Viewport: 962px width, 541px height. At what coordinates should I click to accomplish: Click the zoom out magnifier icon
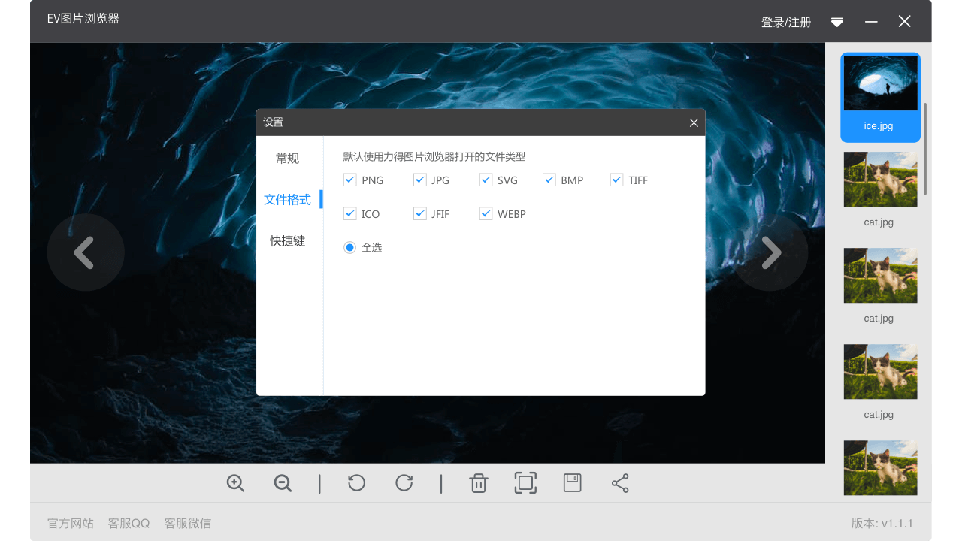point(283,483)
